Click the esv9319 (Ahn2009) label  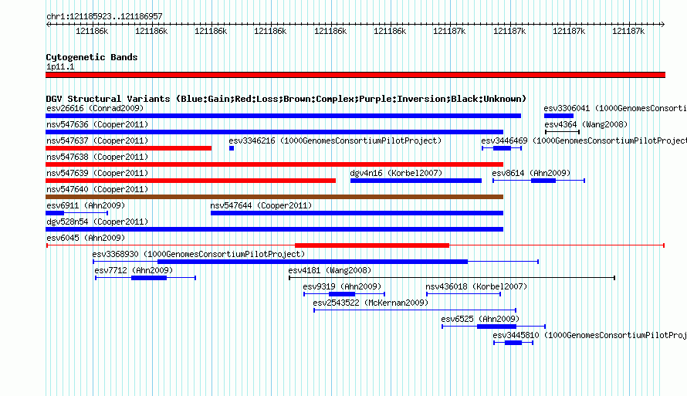[342, 286]
